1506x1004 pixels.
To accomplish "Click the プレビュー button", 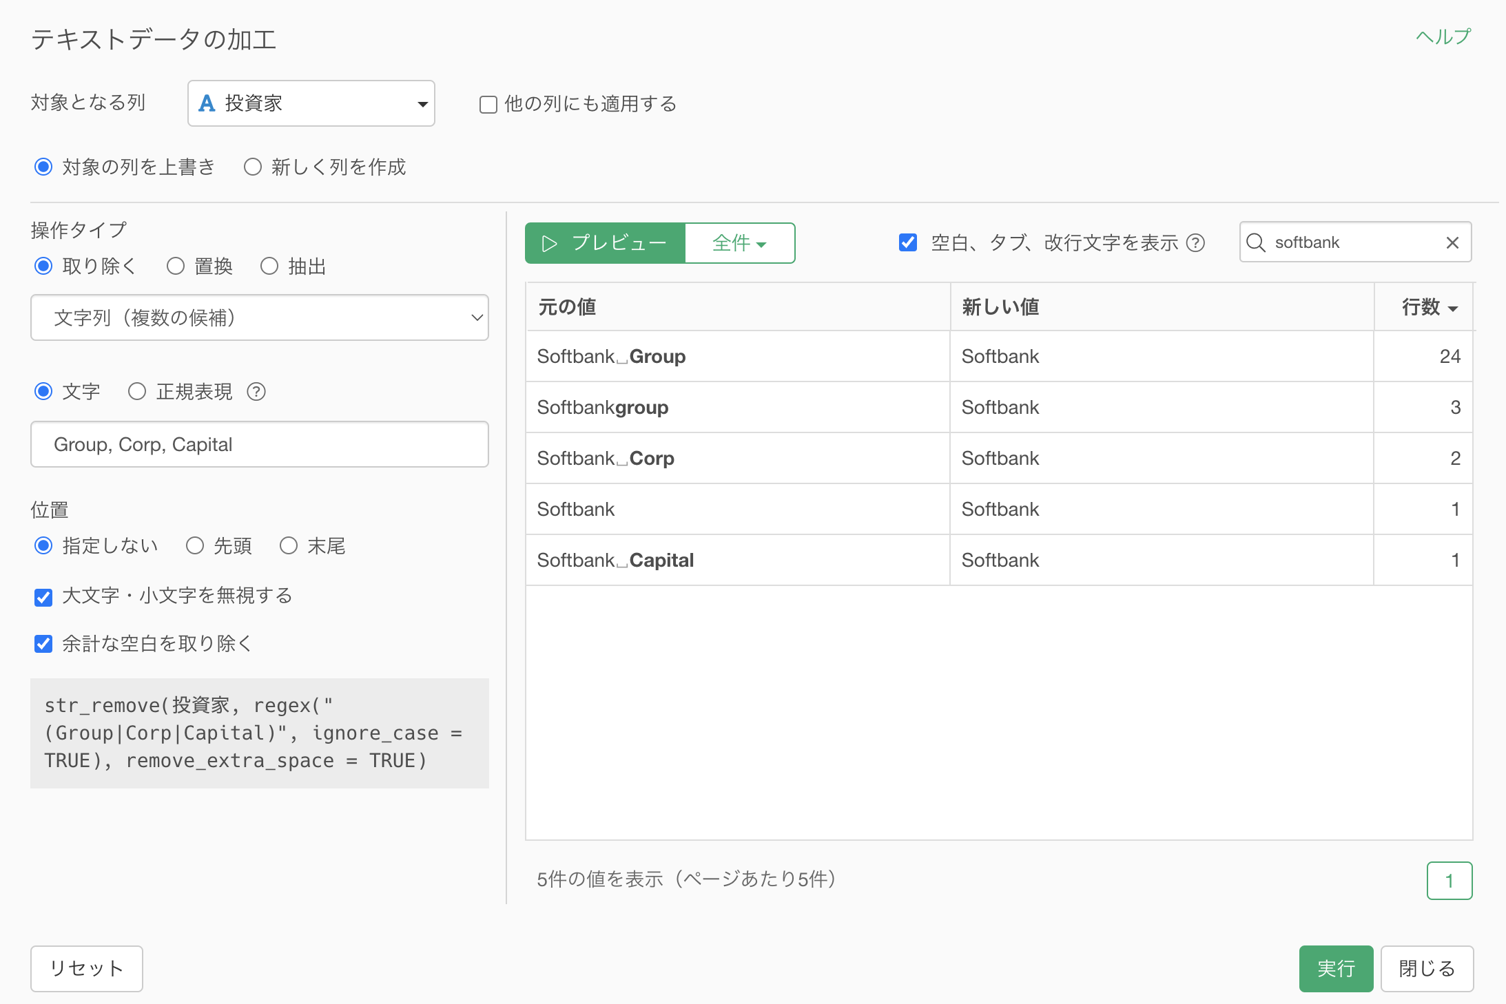I will click(605, 243).
